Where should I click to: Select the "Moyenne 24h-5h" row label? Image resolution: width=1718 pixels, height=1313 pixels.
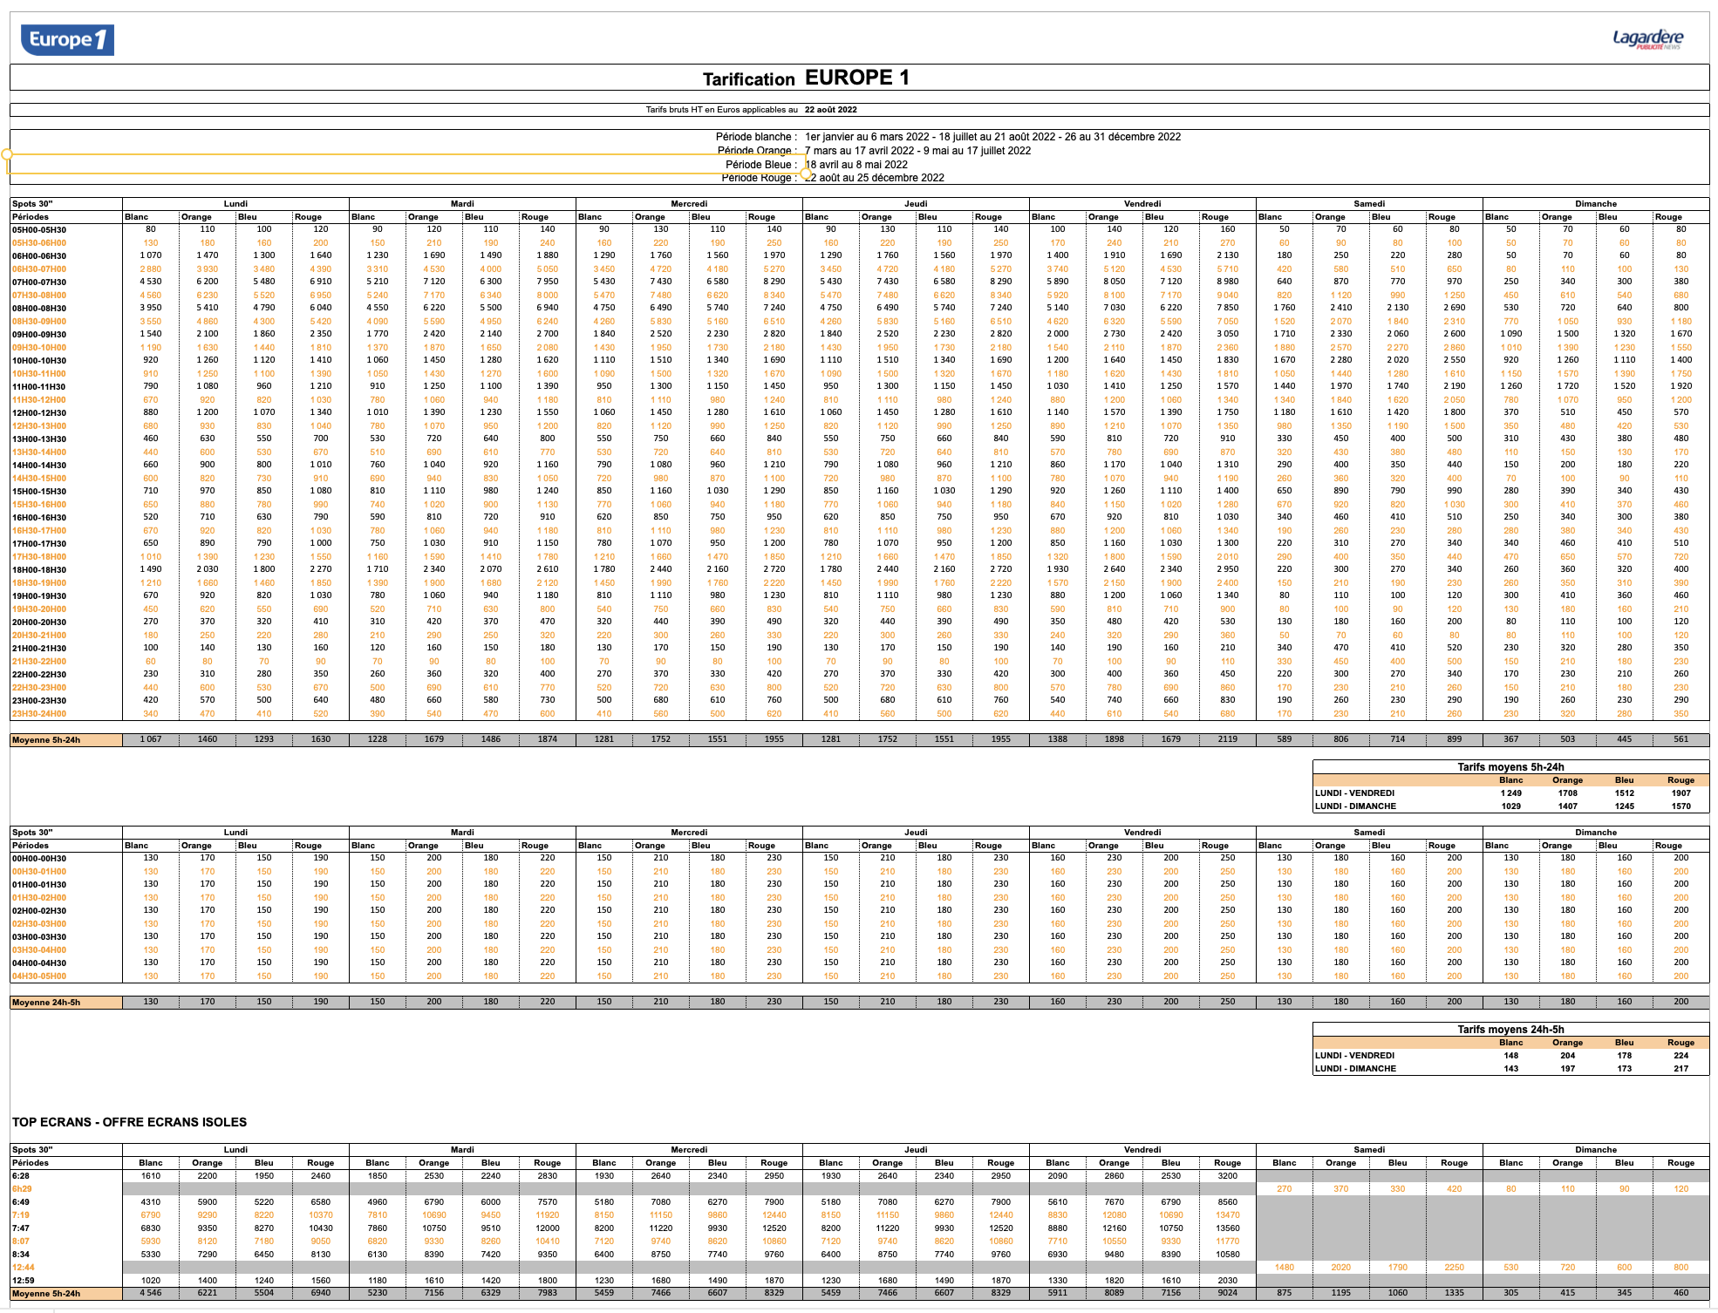[x=46, y=1003]
